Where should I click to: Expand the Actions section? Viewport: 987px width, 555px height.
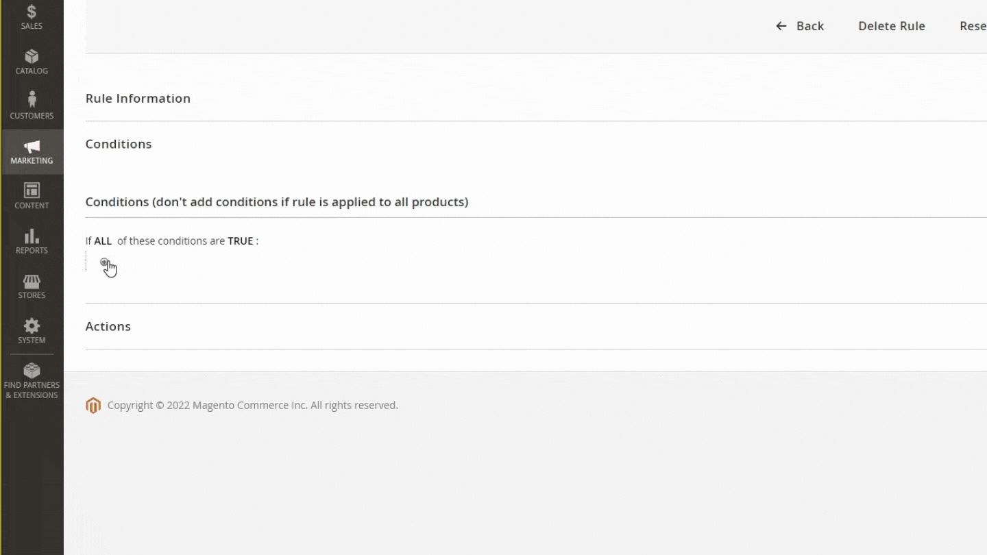[x=108, y=326]
